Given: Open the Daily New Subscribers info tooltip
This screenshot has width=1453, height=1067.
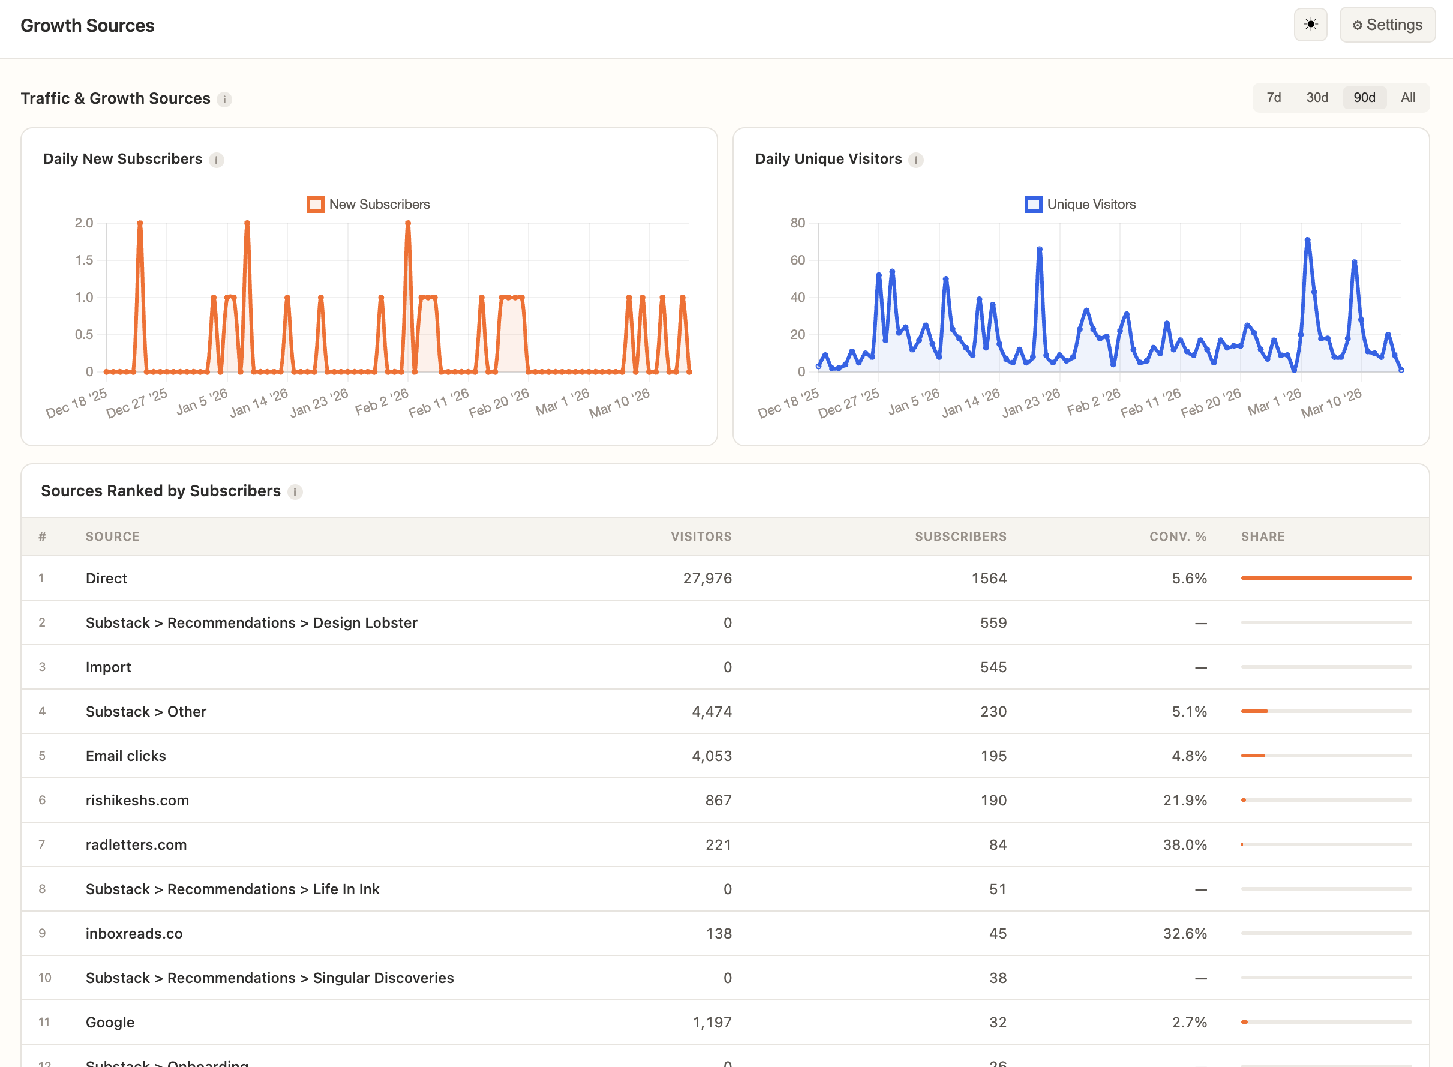Looking at the screenshot, I should pos(218,160).
